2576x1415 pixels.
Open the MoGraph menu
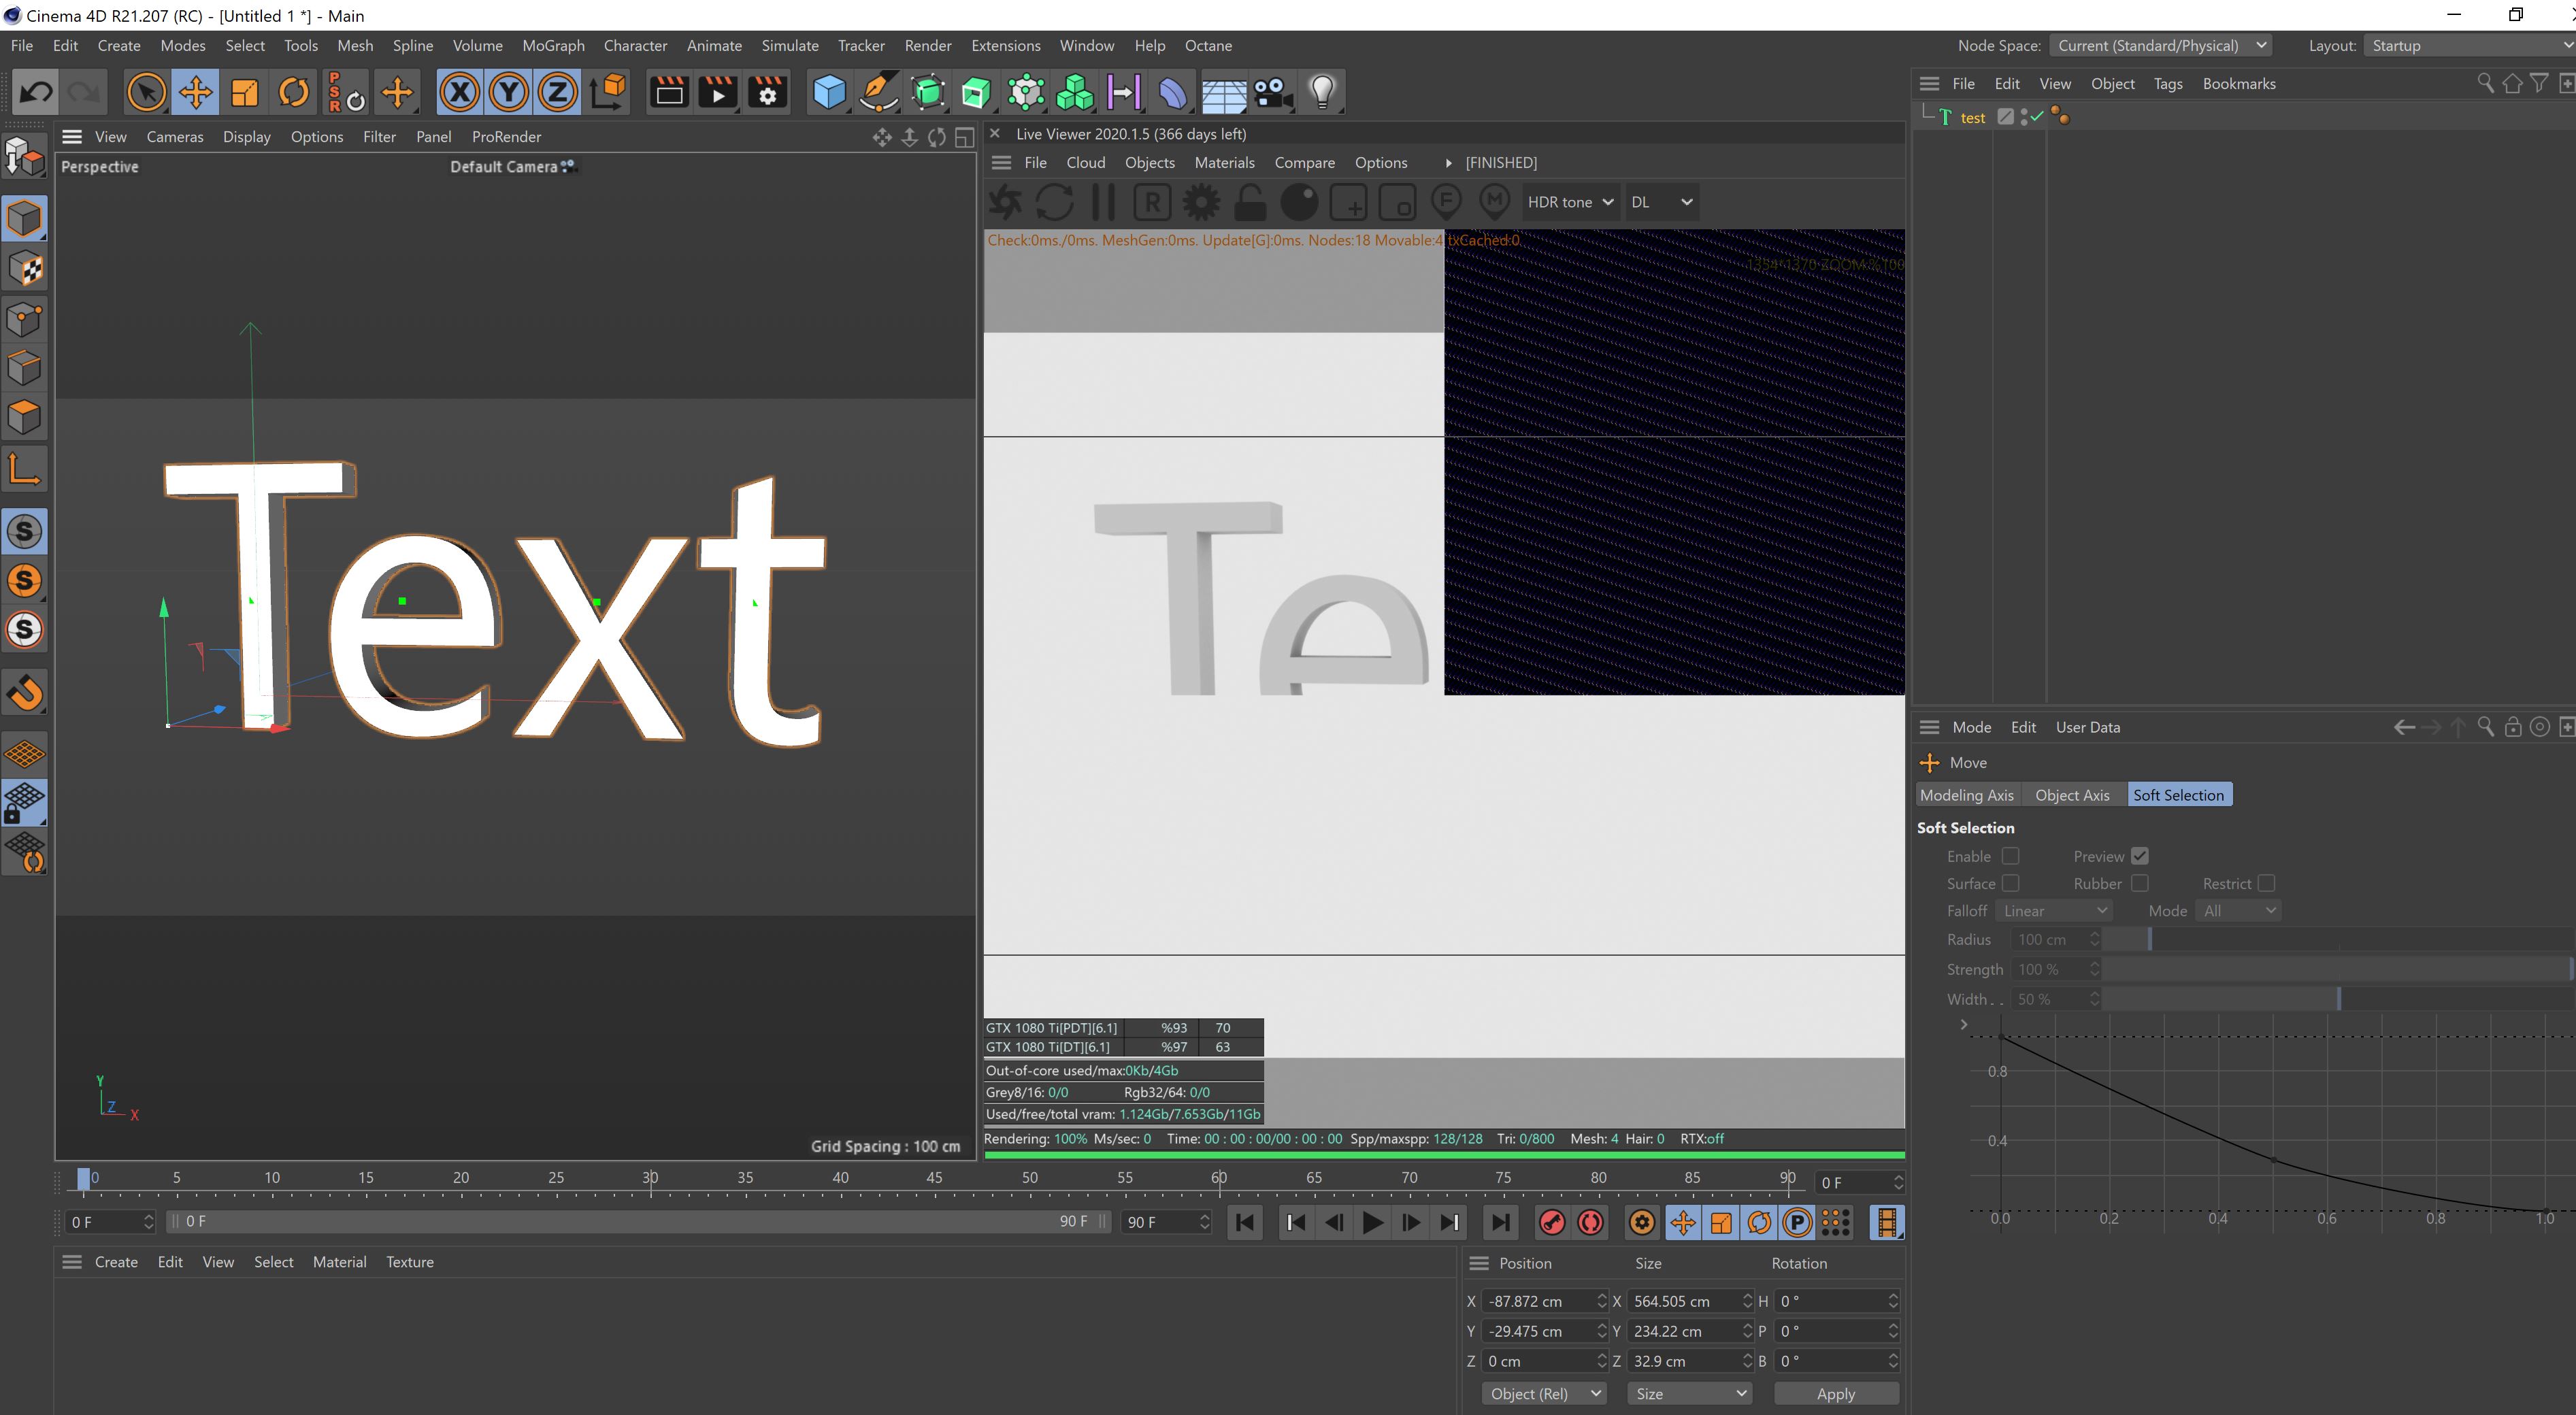553,46
